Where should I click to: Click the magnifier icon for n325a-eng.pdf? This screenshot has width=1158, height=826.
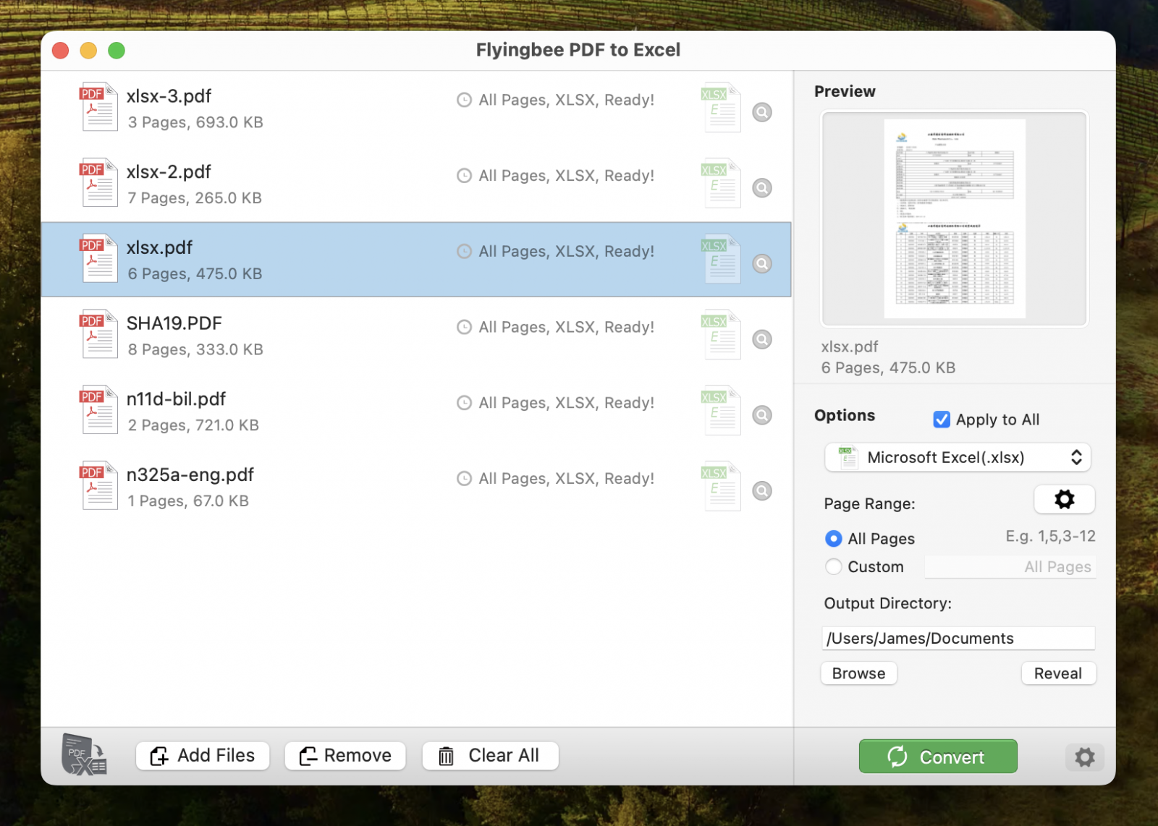[762, 491]
